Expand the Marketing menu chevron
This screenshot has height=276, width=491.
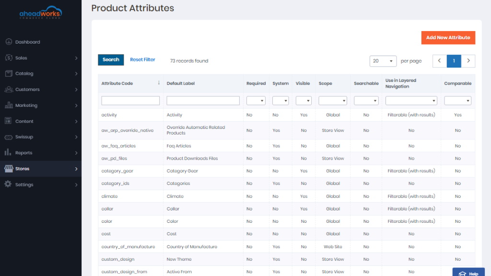pos(76,105)
